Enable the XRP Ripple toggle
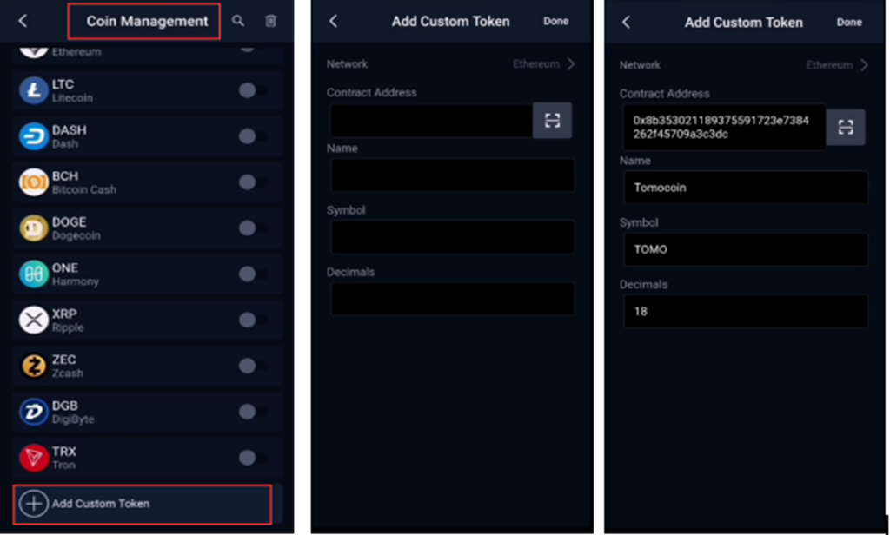890x535 pixels. coord(253,320)
